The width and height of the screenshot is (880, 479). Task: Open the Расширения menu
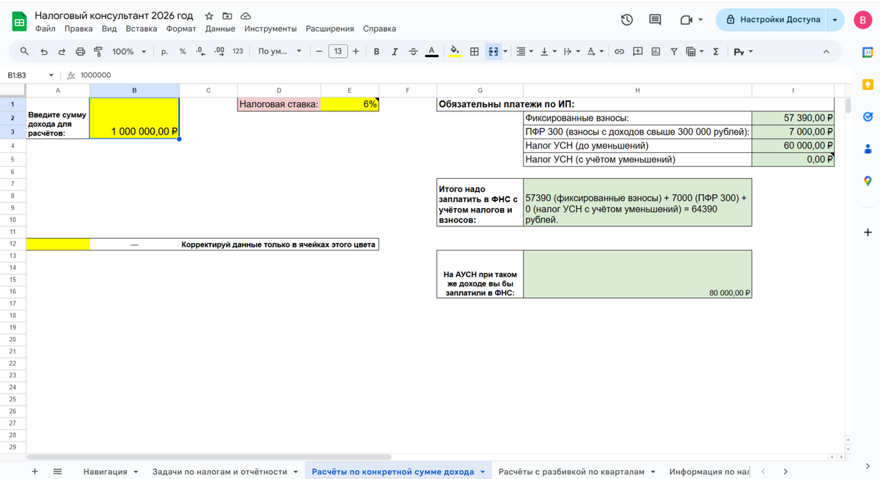tap(329, 29)
